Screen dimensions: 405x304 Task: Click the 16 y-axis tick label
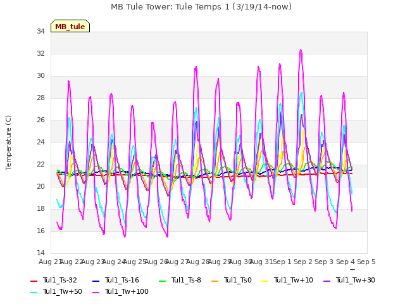pos(40,231)
